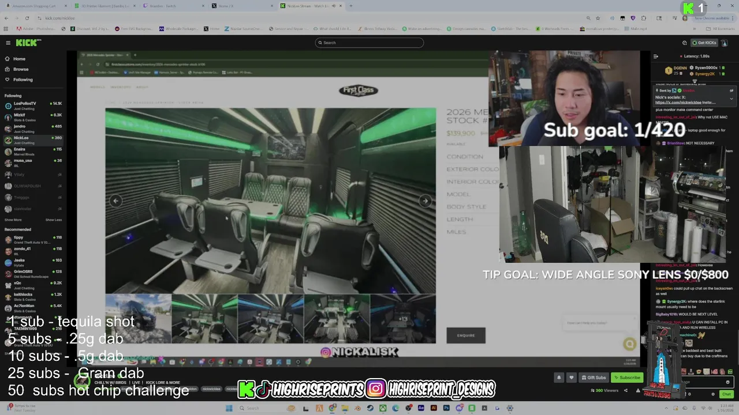
Task: Expand Following list with Show More
Action: [13, 220]
